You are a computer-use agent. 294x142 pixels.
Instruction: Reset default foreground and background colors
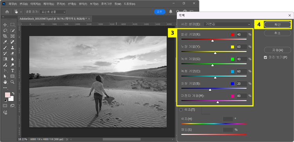coord(5,100)
